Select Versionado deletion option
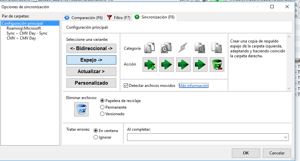This screenshot has height=161, width=300. point(102,114)
